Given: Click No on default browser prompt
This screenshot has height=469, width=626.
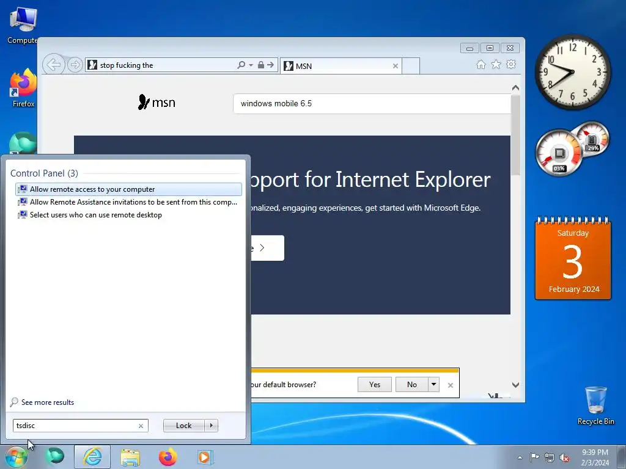Looking at the screenshot, I should click(x=411, y=385).
